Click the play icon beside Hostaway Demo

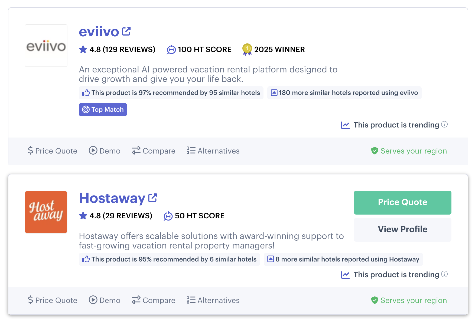coord(93,300)
